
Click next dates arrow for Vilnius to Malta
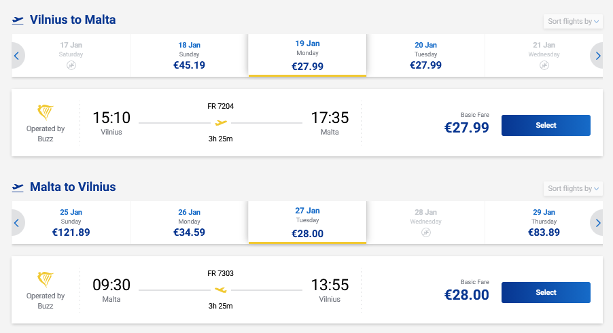[597, 56]
